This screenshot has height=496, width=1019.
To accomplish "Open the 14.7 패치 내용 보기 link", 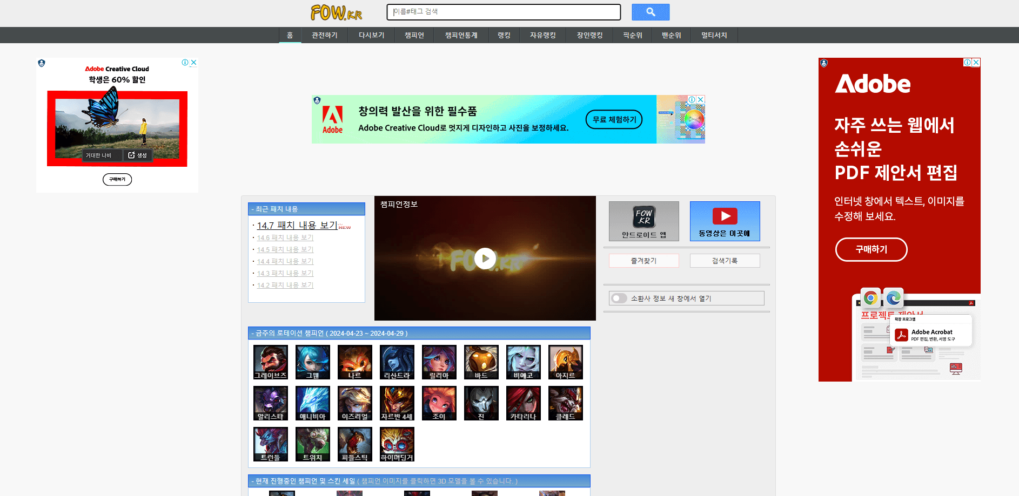I will point(297,225).
